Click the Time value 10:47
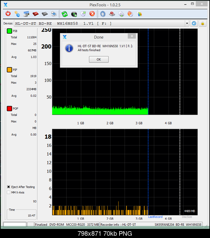The height and width of the screenshot is (238, 210). [x=31, y=216]
